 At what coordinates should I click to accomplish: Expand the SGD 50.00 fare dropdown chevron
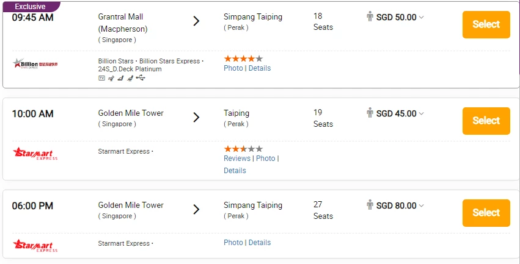pyautogui.click(x=421, y=17)
